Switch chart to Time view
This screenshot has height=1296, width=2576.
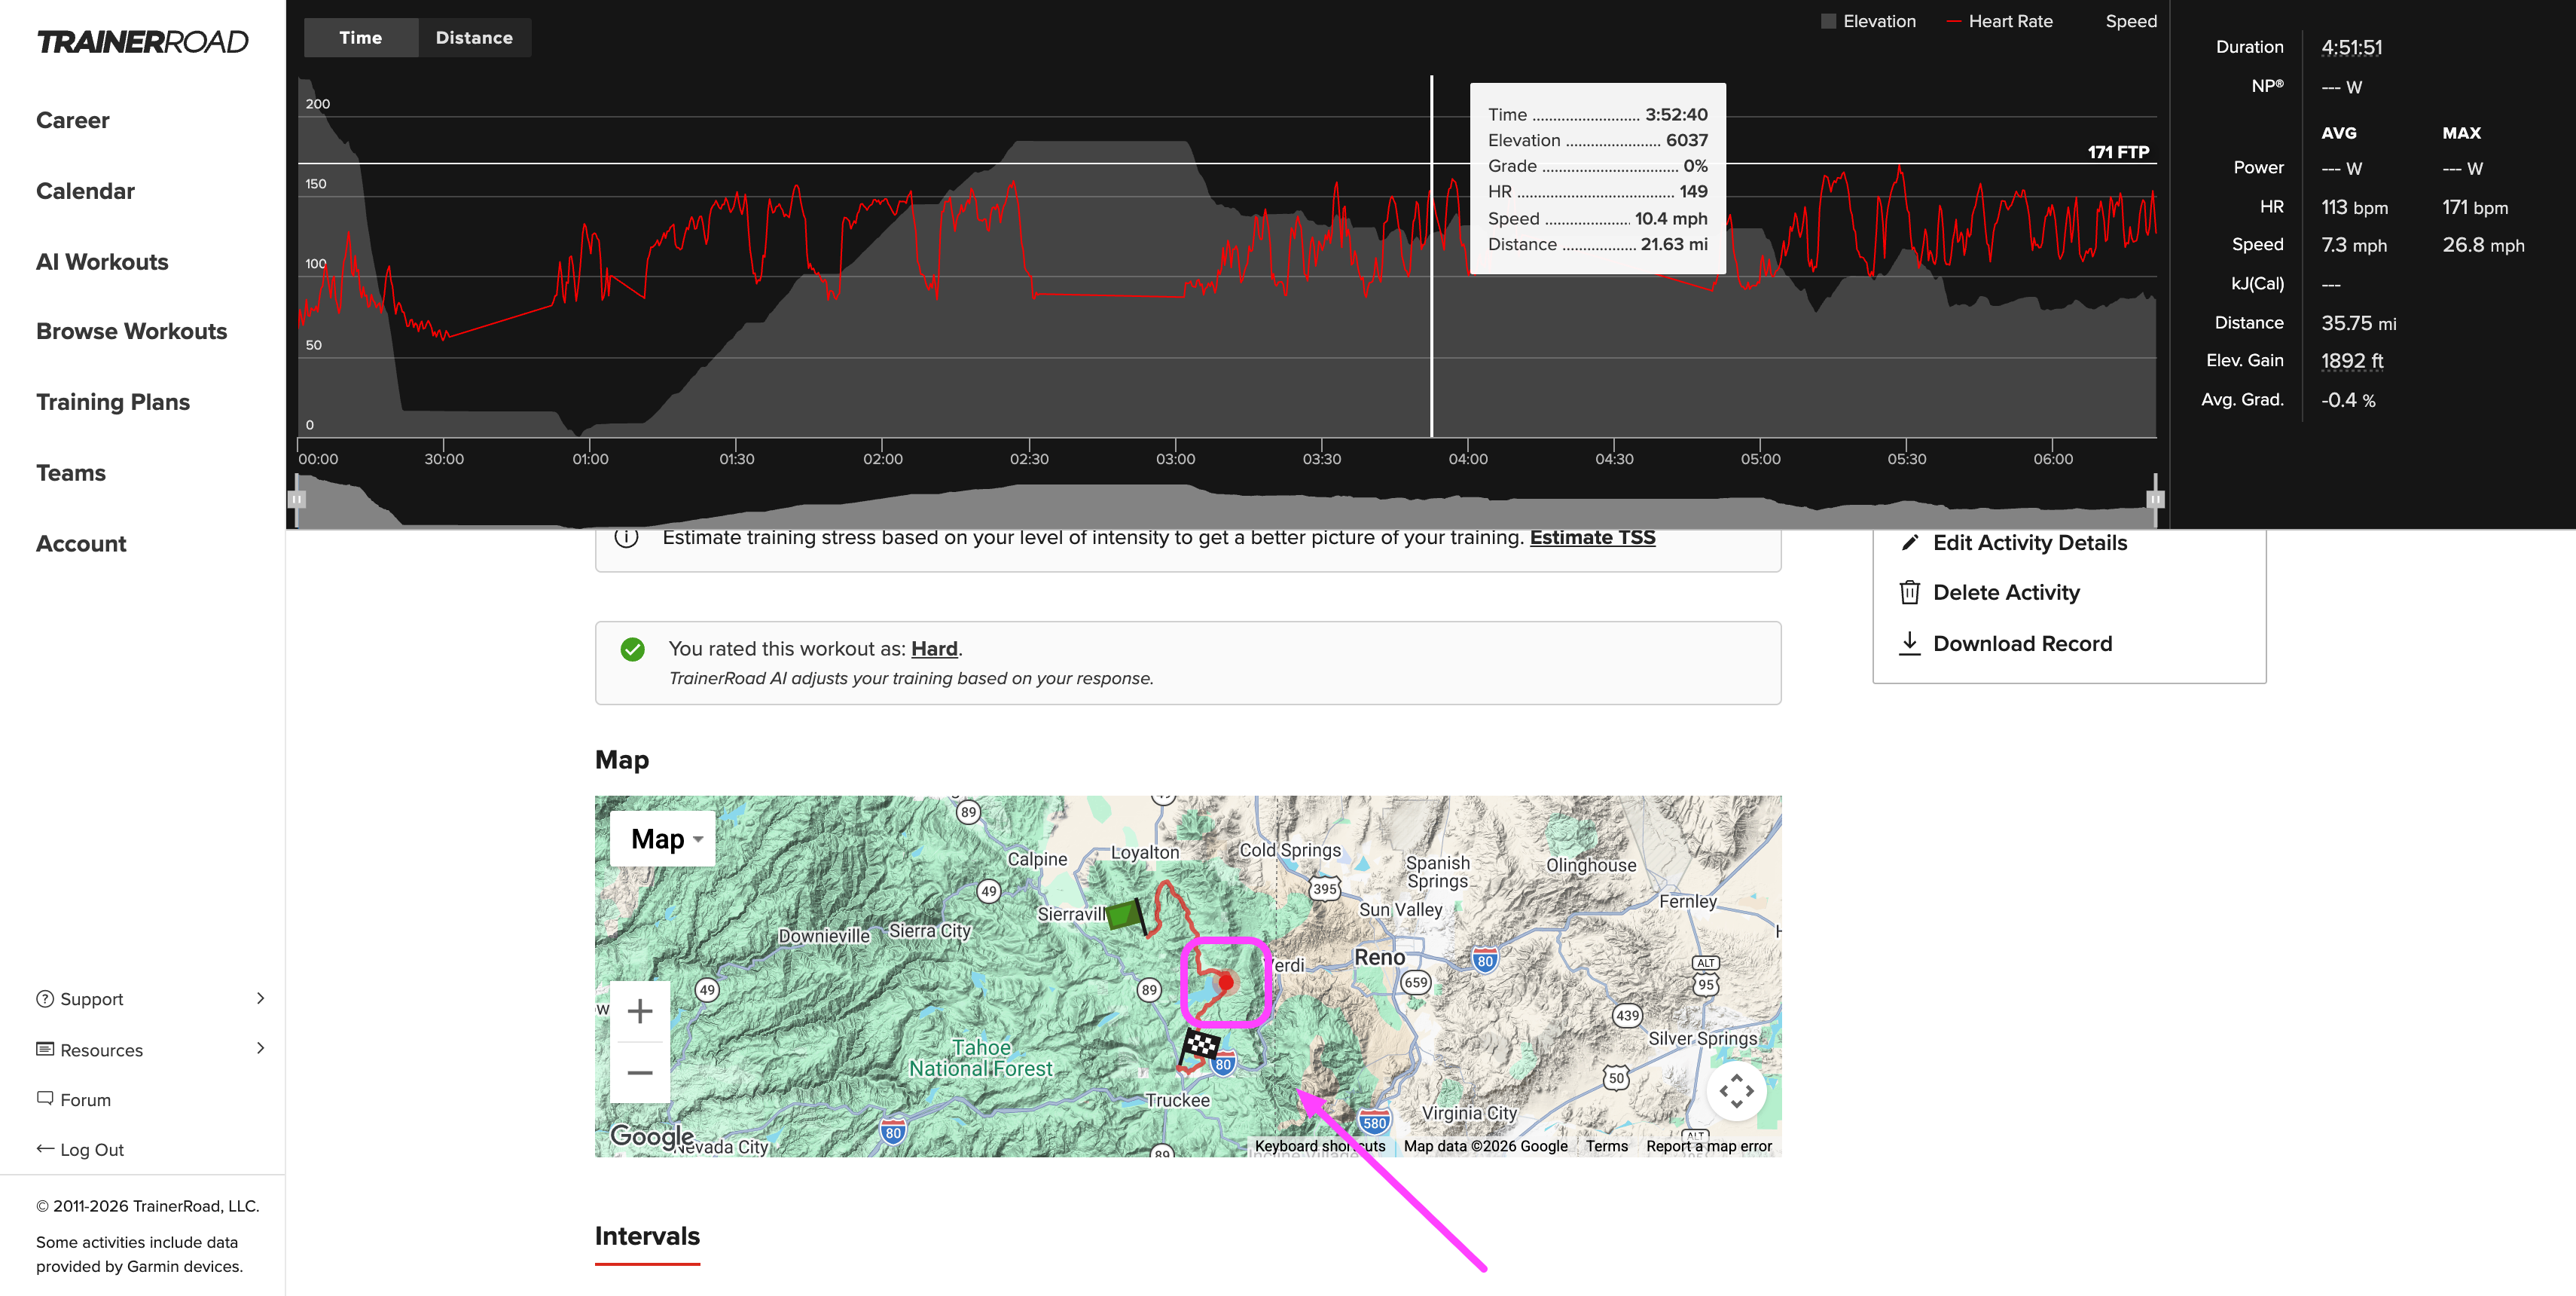point(360,38)
